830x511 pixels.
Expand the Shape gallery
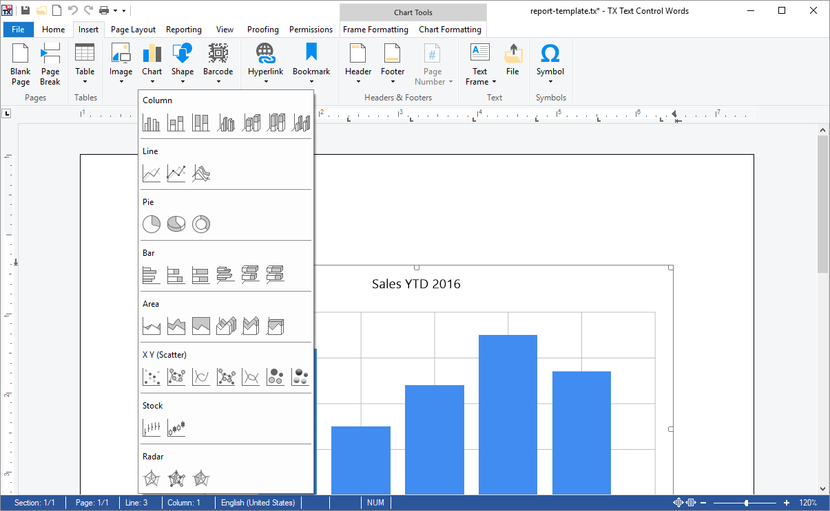183,64
